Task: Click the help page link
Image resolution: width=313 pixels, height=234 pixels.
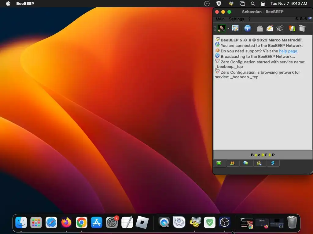Action: 288,51
